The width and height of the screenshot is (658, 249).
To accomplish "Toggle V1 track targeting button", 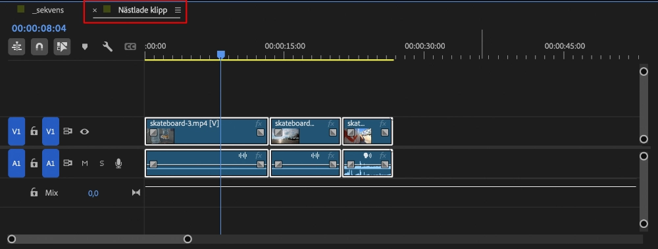I will (x=51, y=132).
